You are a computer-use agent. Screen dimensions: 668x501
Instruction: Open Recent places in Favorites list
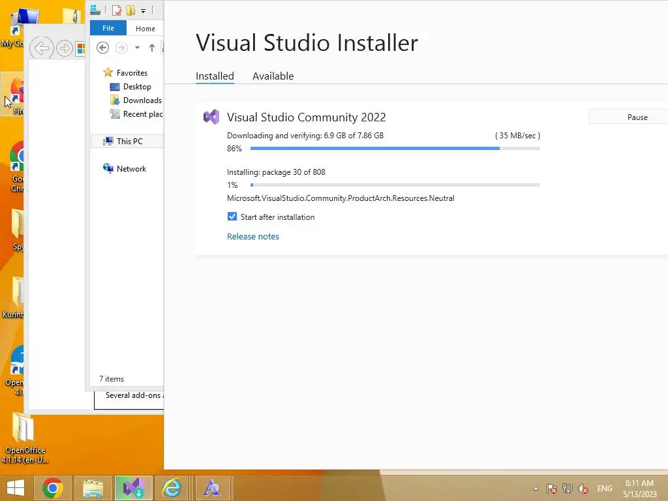click(x=143, y=114)
